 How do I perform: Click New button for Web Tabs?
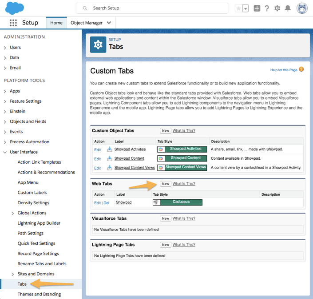pos(166,184)
